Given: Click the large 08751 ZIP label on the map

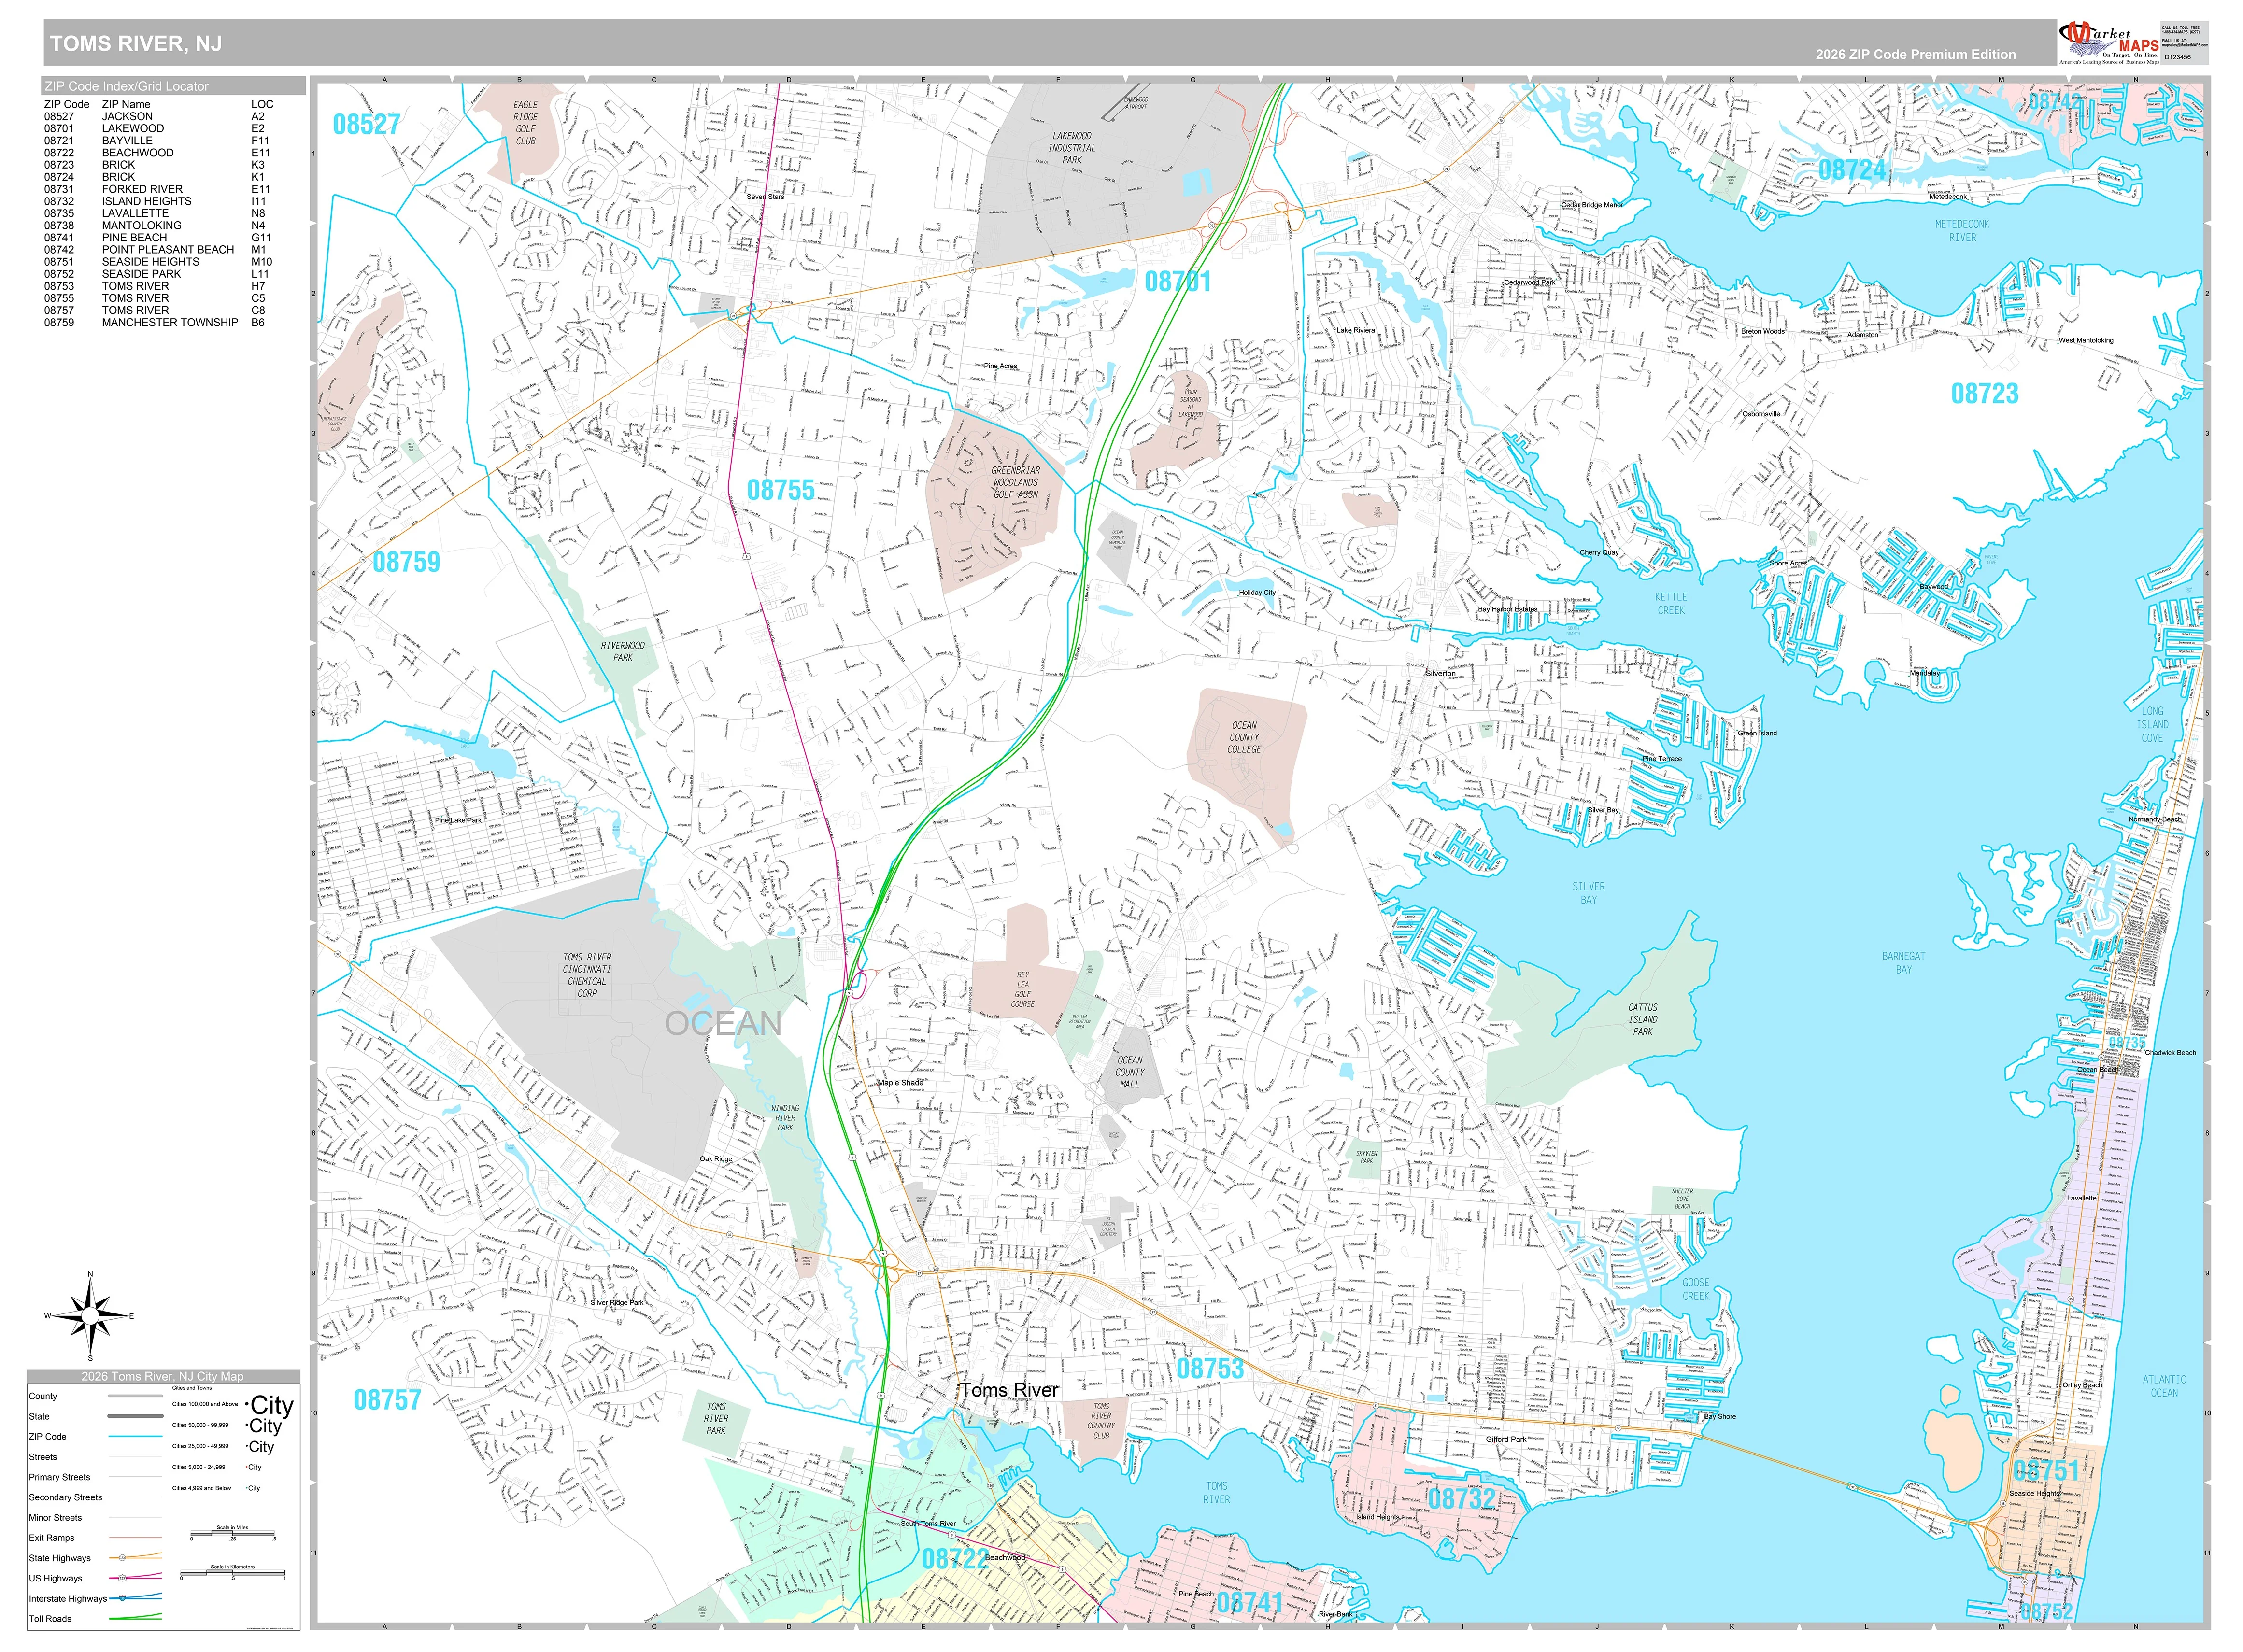Looking at the screenshot, I should coord(2046,1470).
